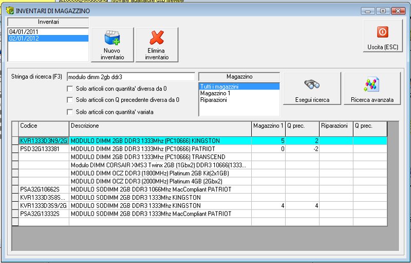The image size is (411, 263).
Task: Click the Riparazioni column header
Action: tap(336, 129)
